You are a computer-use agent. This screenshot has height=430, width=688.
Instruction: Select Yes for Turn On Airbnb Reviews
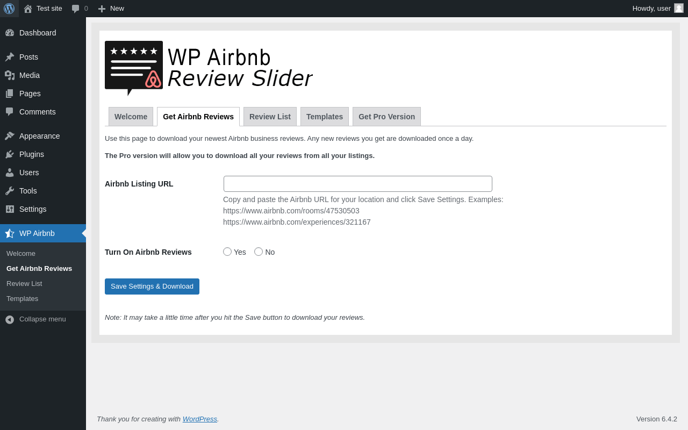[x=227, y=252]
